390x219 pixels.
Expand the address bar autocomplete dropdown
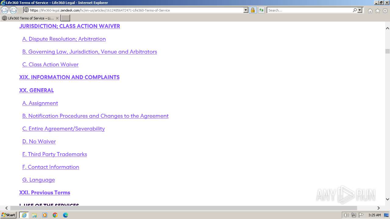(246, 10)
